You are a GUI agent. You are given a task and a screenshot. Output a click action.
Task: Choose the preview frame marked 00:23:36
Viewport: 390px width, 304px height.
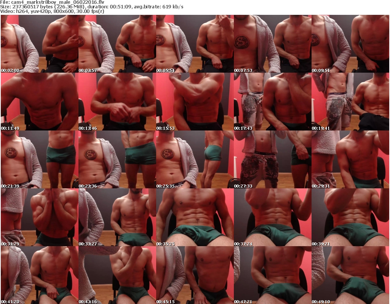(117, 159)
